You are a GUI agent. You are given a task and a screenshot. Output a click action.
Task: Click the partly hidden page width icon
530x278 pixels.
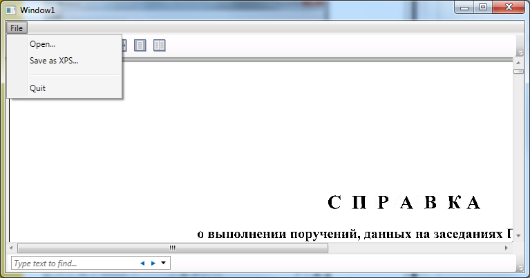124,46
